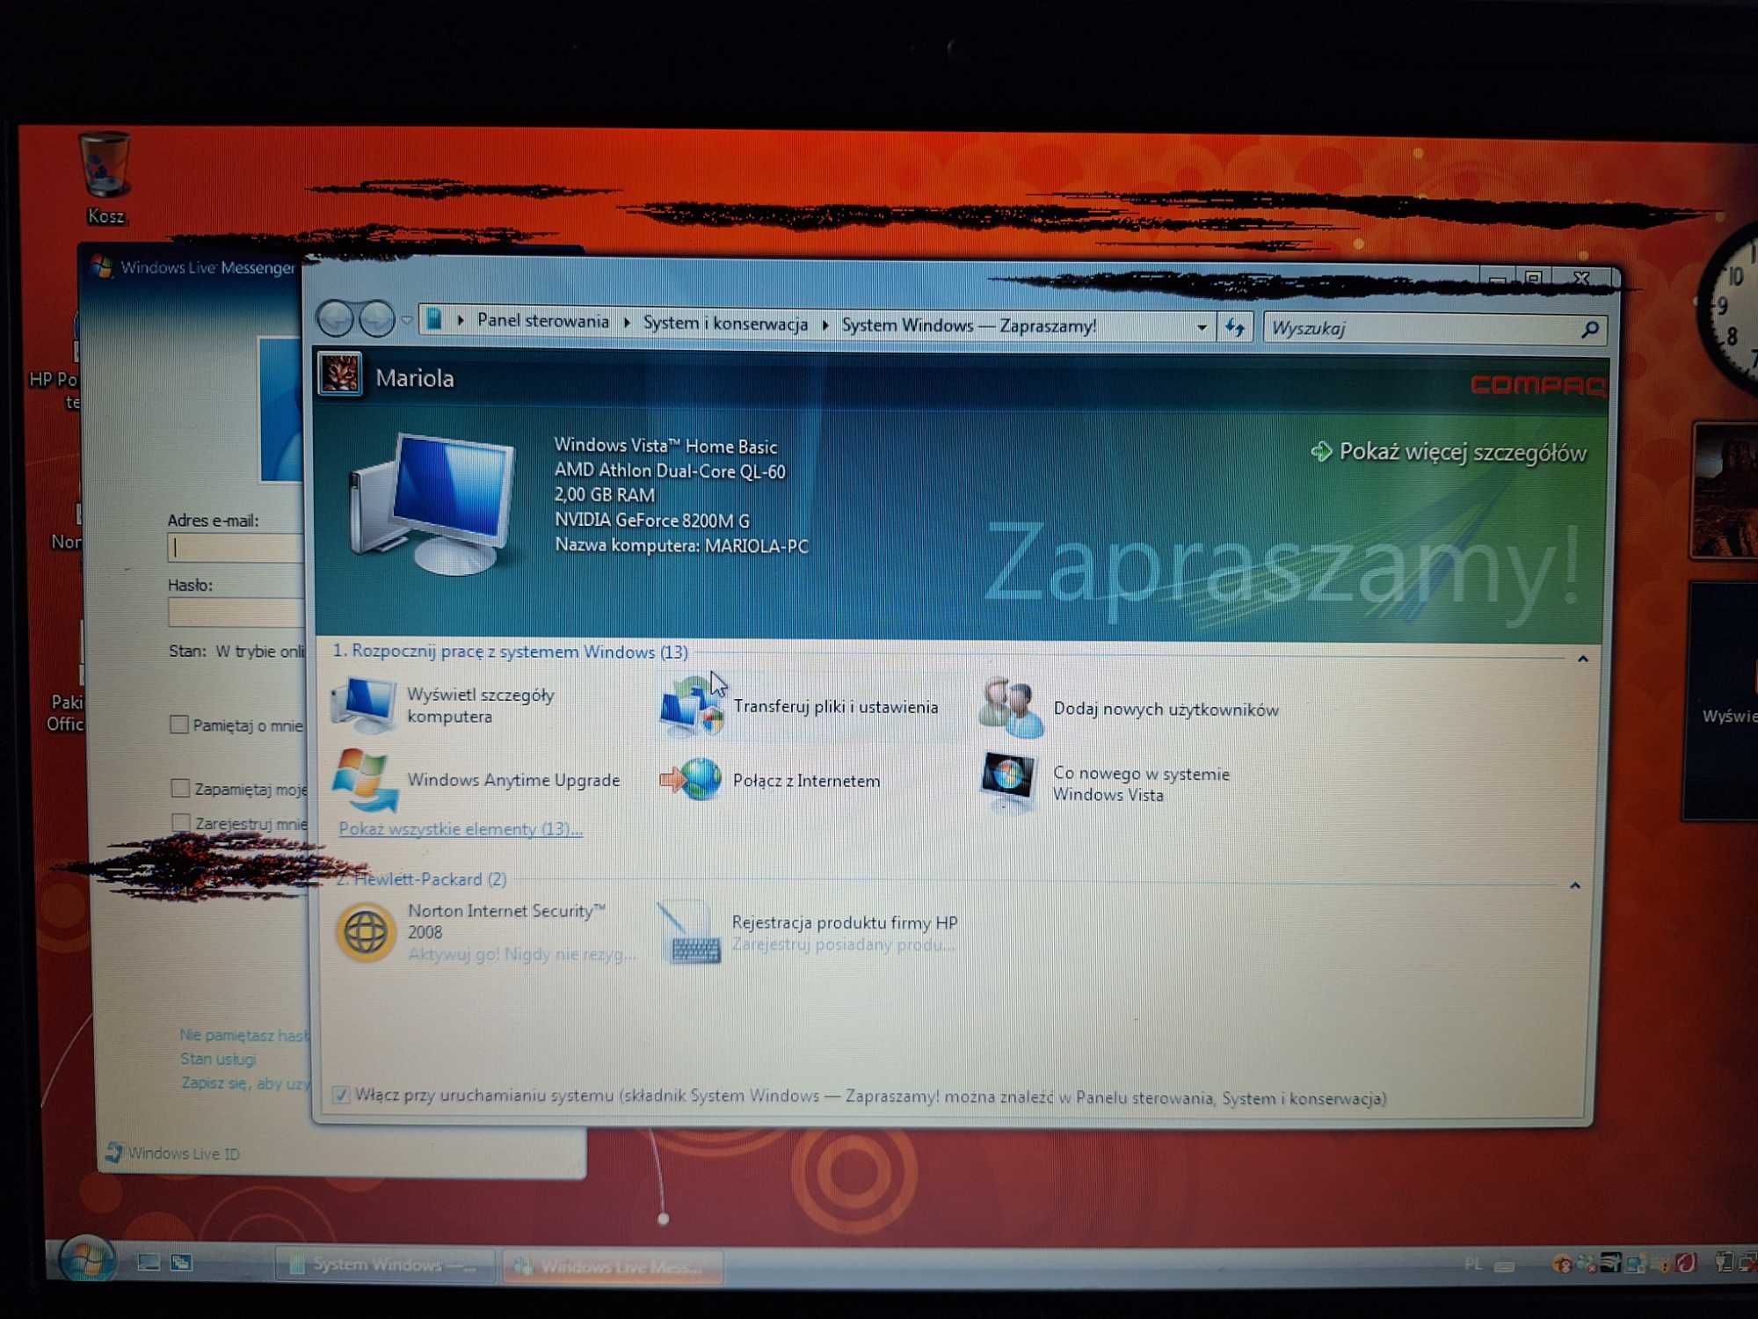Click 'Nie pamiętasz hasła' link in Messenger
Screen dimensions: 1758x1319
pos(244,1035)
